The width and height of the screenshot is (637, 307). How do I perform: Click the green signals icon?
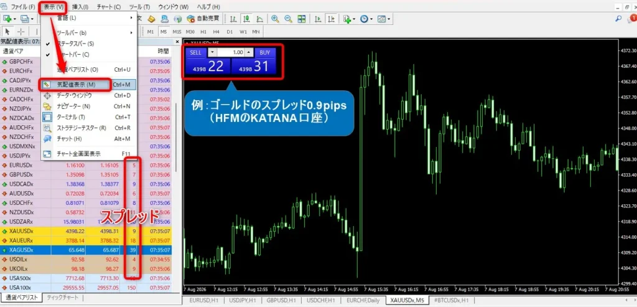(x=177, y=19)
